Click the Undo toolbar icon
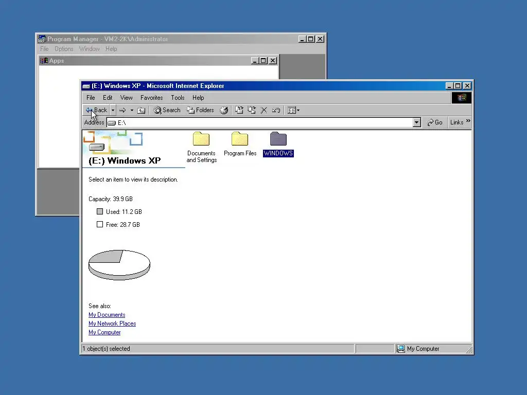The image size is (527, 395). [x=276, y=110]
